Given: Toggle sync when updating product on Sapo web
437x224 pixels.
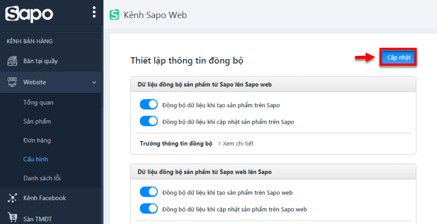Looking at the screenshot, I should [x=149, y=209].
